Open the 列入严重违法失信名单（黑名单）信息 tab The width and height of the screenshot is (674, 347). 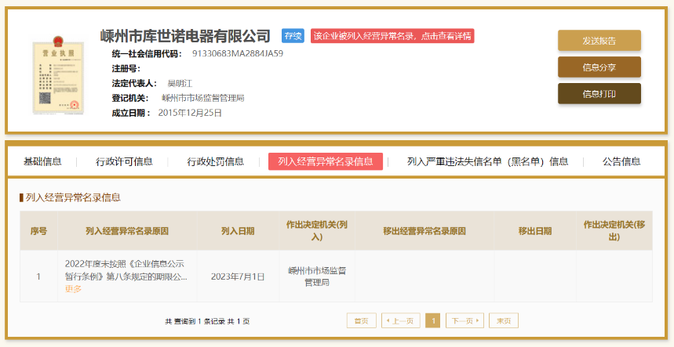(x=488, y=161)
